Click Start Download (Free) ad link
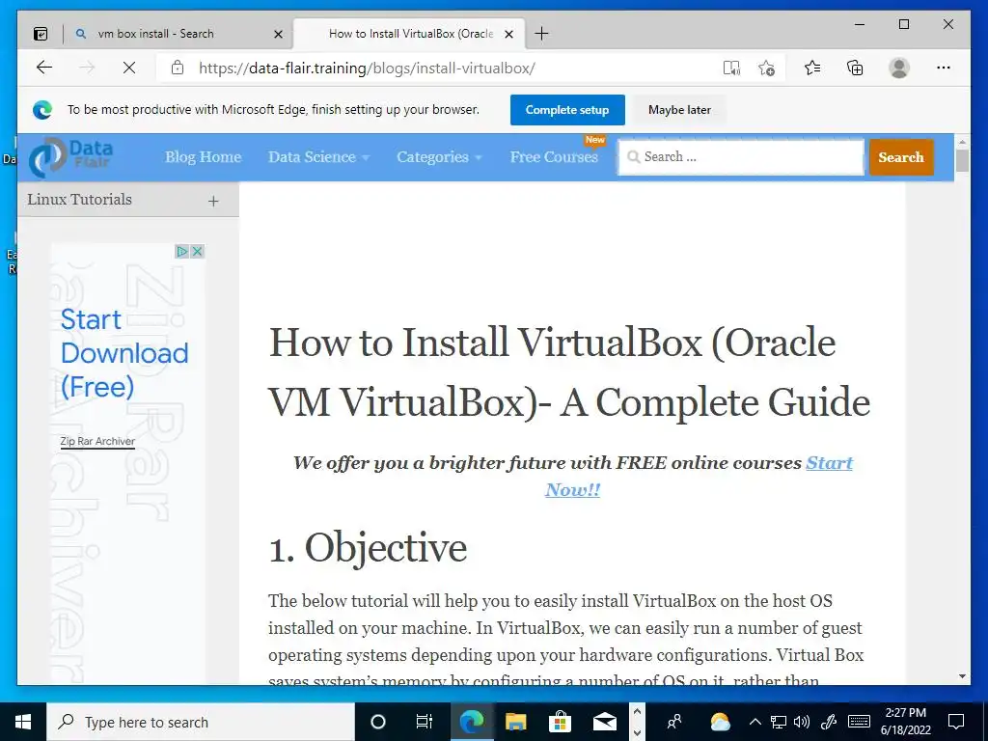 click(x=124, y=353)
